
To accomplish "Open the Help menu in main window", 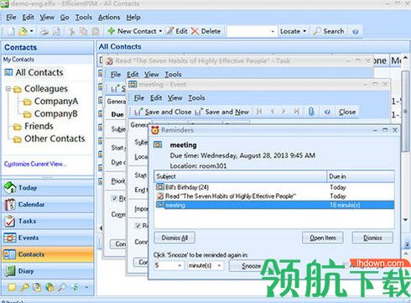I will pyautogui.click(x=133, y=18).
